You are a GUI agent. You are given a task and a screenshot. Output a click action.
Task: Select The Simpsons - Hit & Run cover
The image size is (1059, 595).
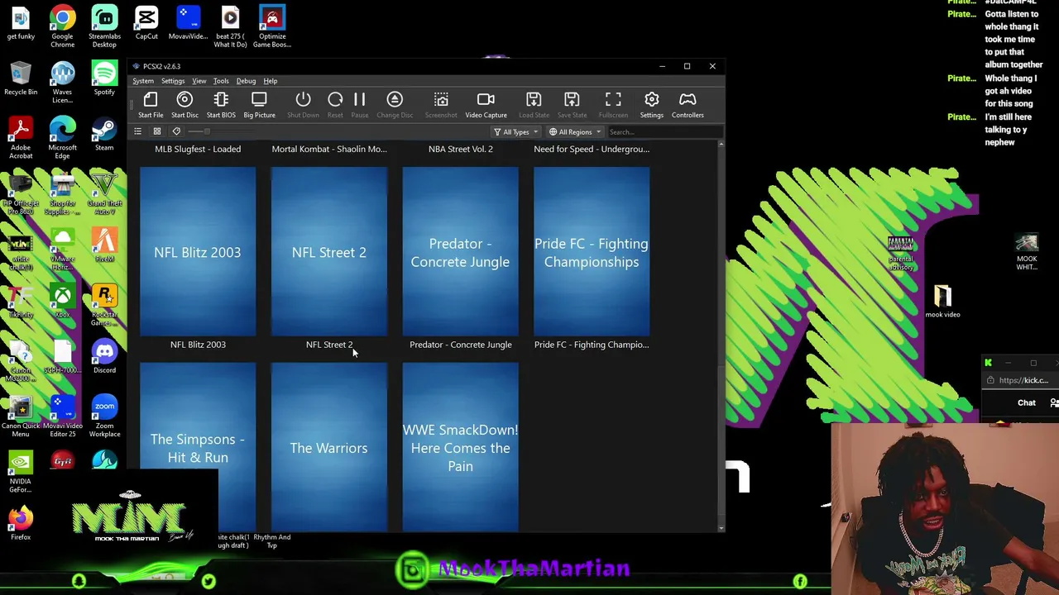tap(198, 446)
